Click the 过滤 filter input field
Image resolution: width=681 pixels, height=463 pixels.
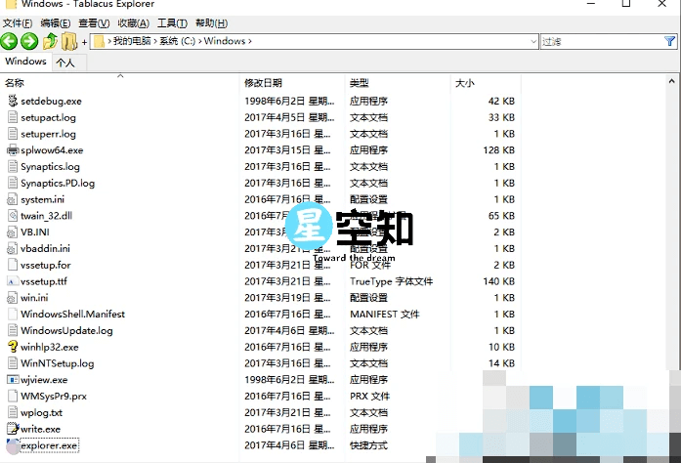click(x=602, y=41)
